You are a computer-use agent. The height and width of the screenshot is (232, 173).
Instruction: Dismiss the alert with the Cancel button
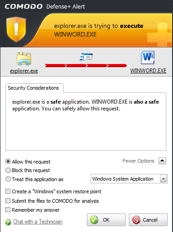click(148, 220)
